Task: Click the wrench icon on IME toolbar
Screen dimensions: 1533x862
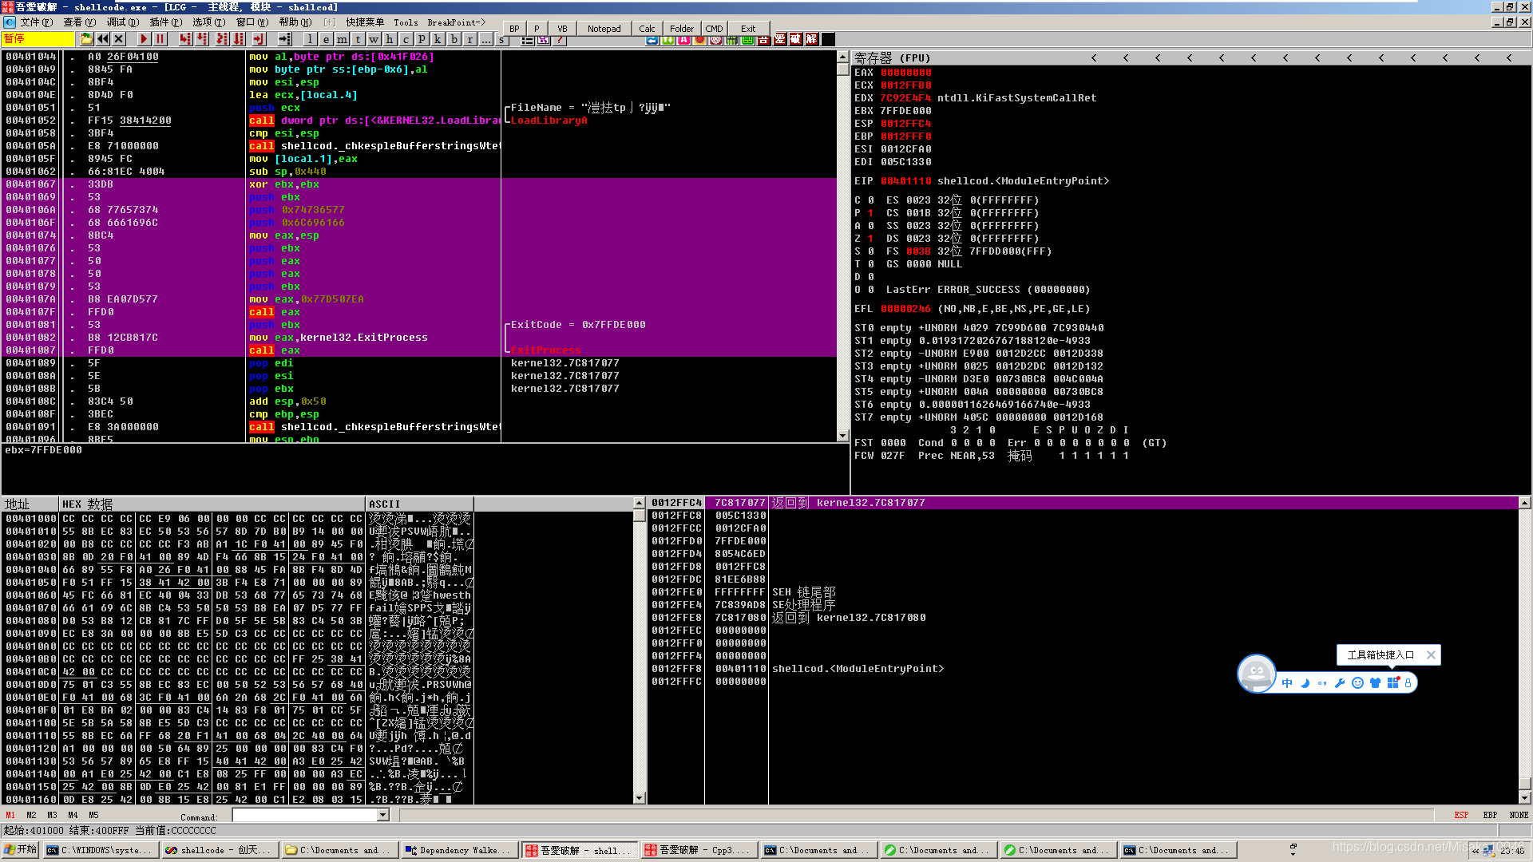Action: point(1340,682)
